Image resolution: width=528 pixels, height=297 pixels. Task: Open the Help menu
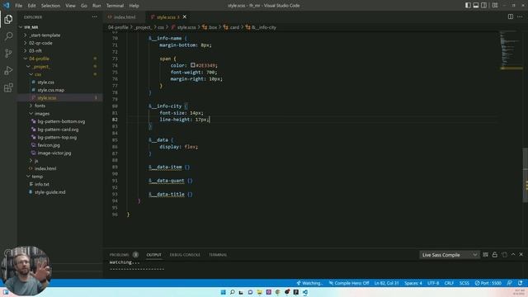(134, 6)
